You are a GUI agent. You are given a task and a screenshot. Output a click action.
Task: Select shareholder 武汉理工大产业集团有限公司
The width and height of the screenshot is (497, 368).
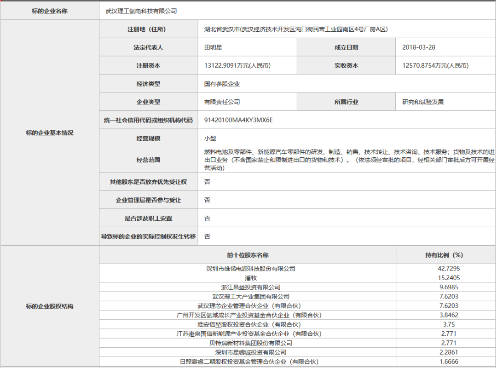point(251,297)
